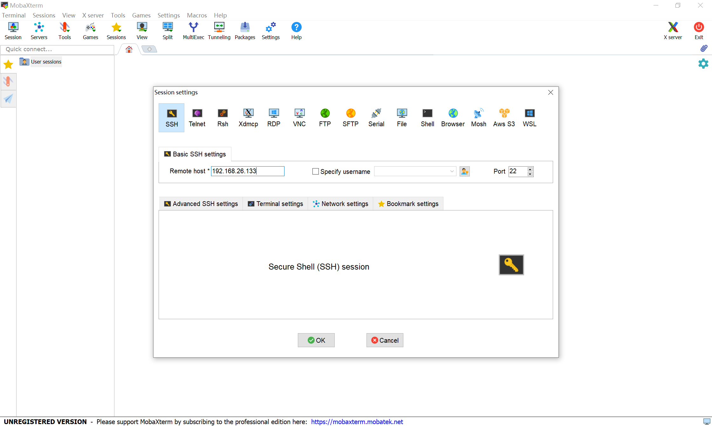Choose the SFTP session type
712x426 pixels.
point(351,118)
